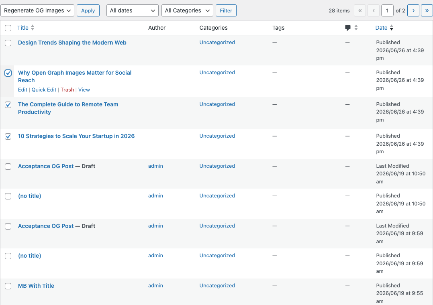
Task: Open the MB With Title post
Action: click(x=36, y=286)
